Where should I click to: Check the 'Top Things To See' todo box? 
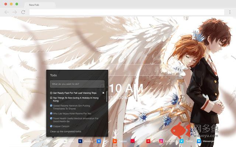click(x=51, y=98)
